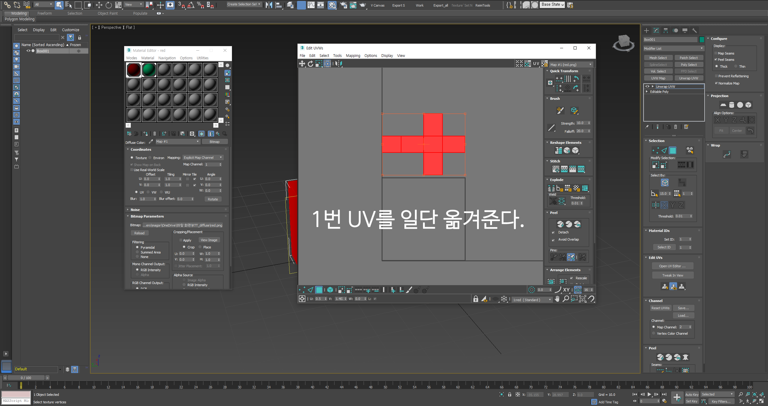This screenshot has height=406, width=768.
Task: Switch to the Freeform ribbon tab
Action: 44,13
